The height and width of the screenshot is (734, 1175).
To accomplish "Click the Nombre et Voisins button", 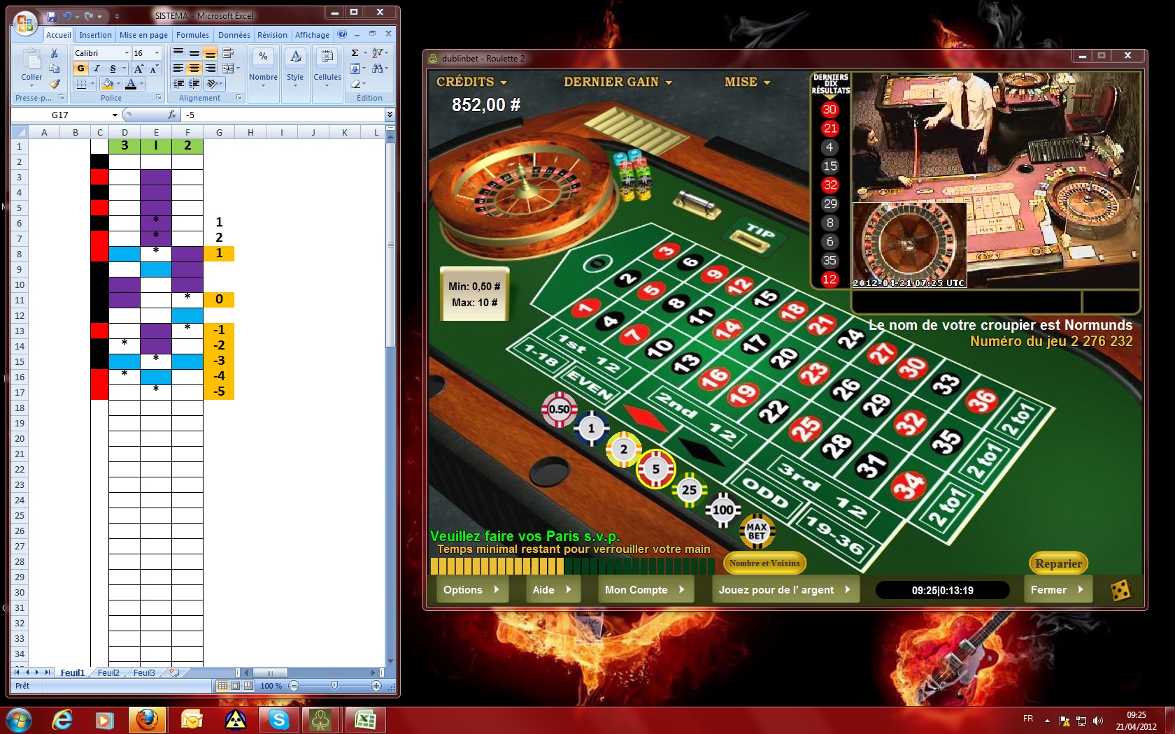I will coord(764,563).
